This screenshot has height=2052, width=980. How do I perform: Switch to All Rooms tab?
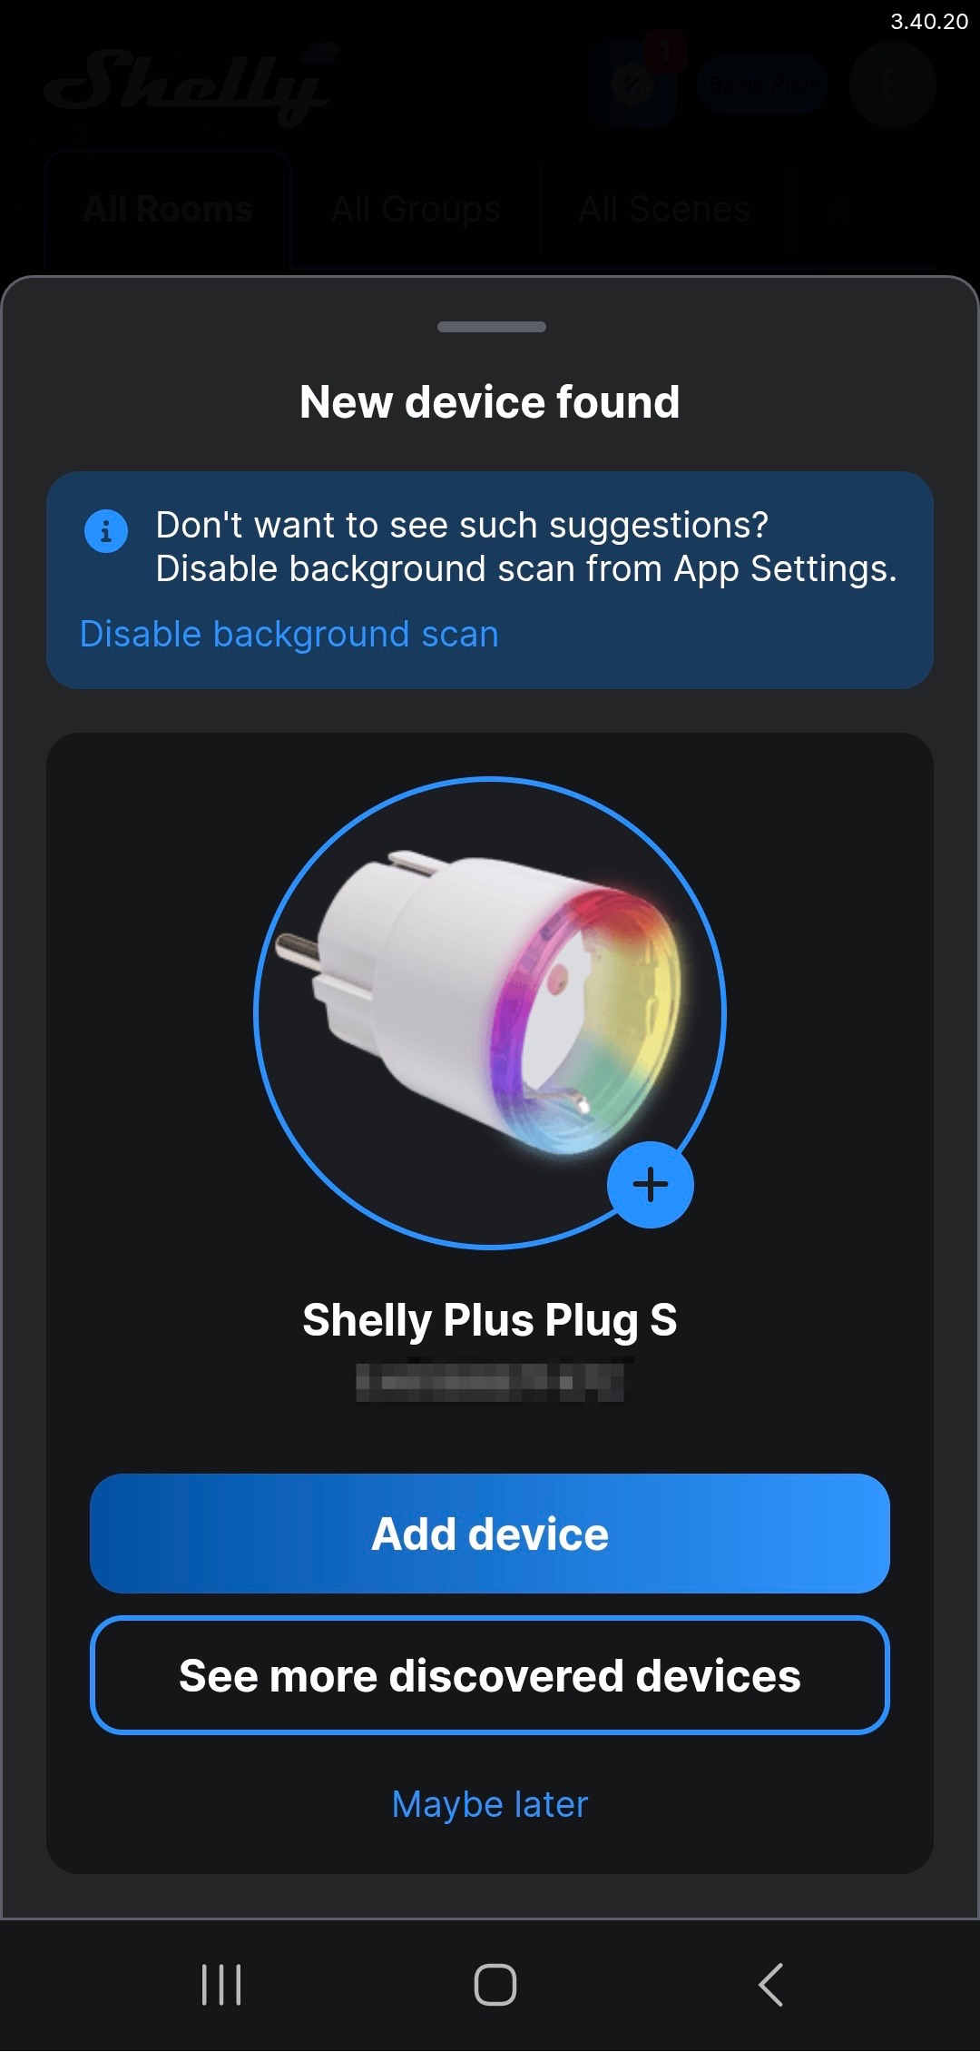pyautogui.click(x=168, y=209)
